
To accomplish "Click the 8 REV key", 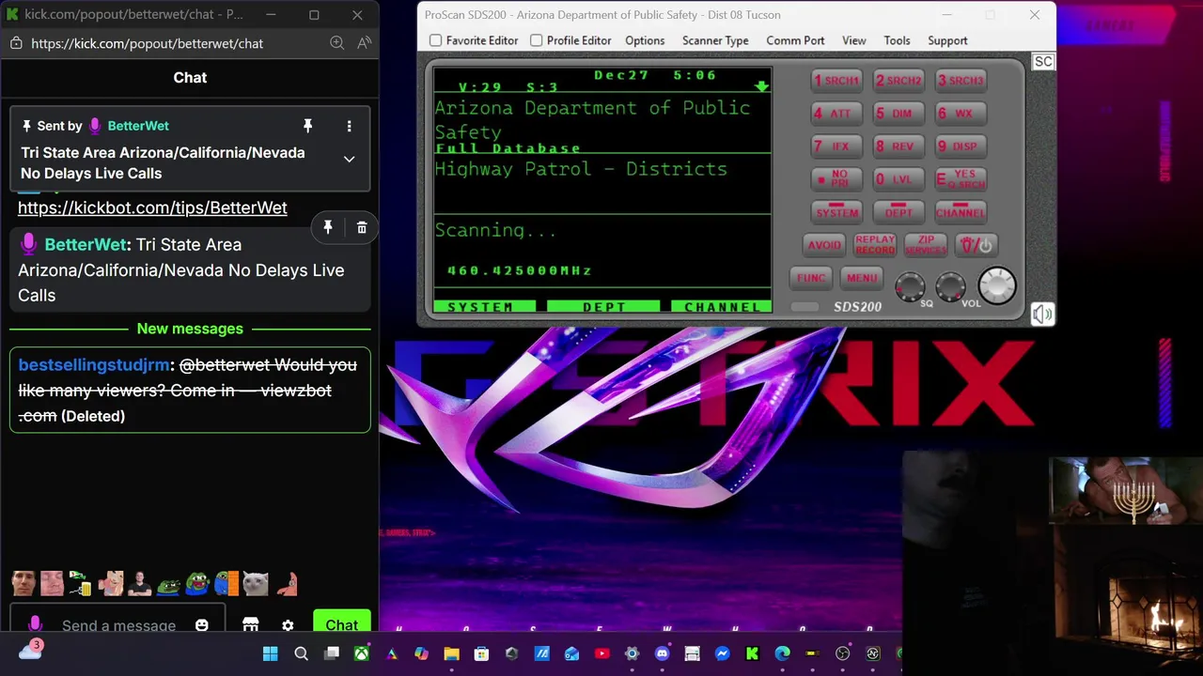I will tap(898, 146).
